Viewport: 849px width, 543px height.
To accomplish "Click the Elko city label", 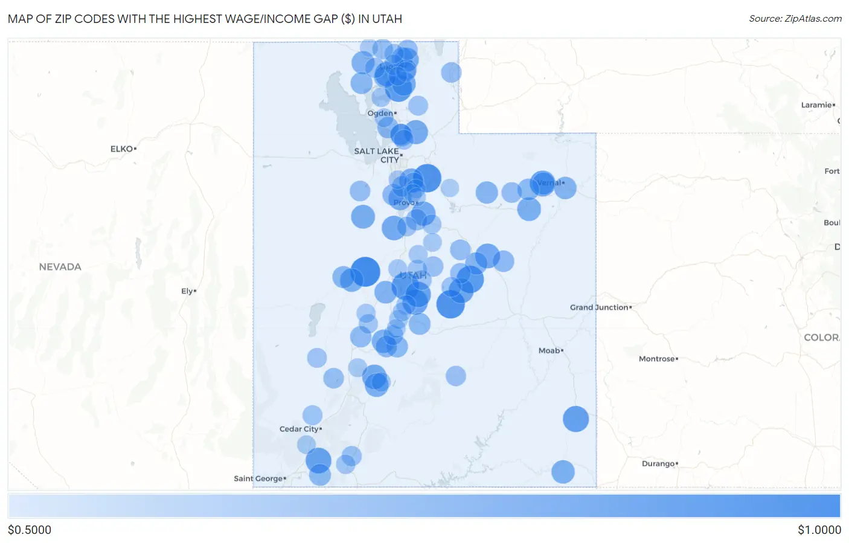I will click(123, 149).
